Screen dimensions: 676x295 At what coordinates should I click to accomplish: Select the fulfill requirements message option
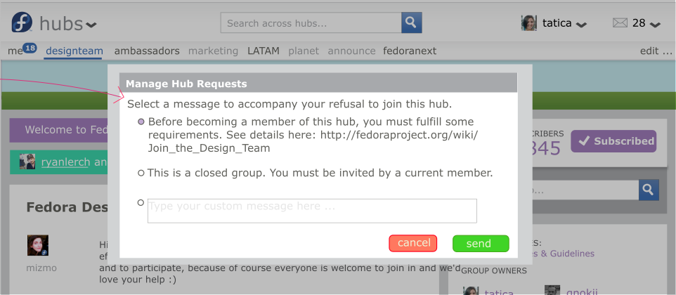tap(141, 122)
